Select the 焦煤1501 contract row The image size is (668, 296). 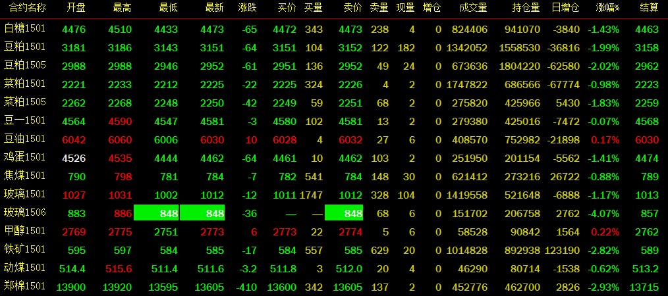click(334, 176)
